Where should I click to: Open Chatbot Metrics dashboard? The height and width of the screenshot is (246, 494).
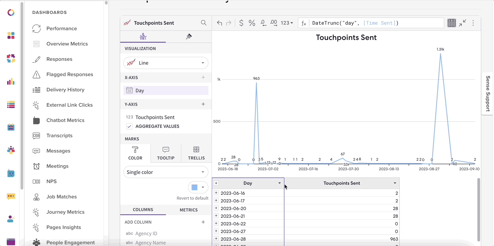[x=65, y=120]
